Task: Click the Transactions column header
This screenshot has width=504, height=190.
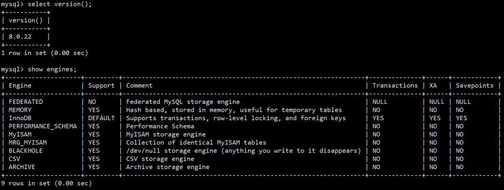Action: (x=395, y=86)
